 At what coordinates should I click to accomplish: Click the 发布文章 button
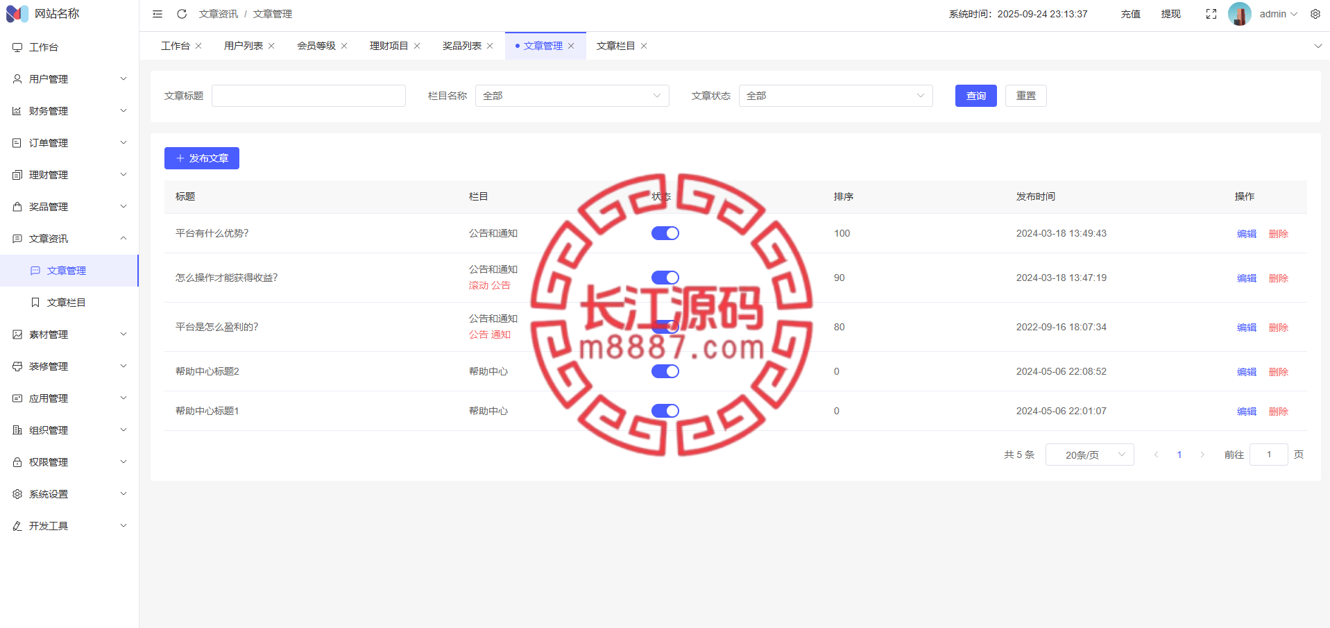[202, 158]
